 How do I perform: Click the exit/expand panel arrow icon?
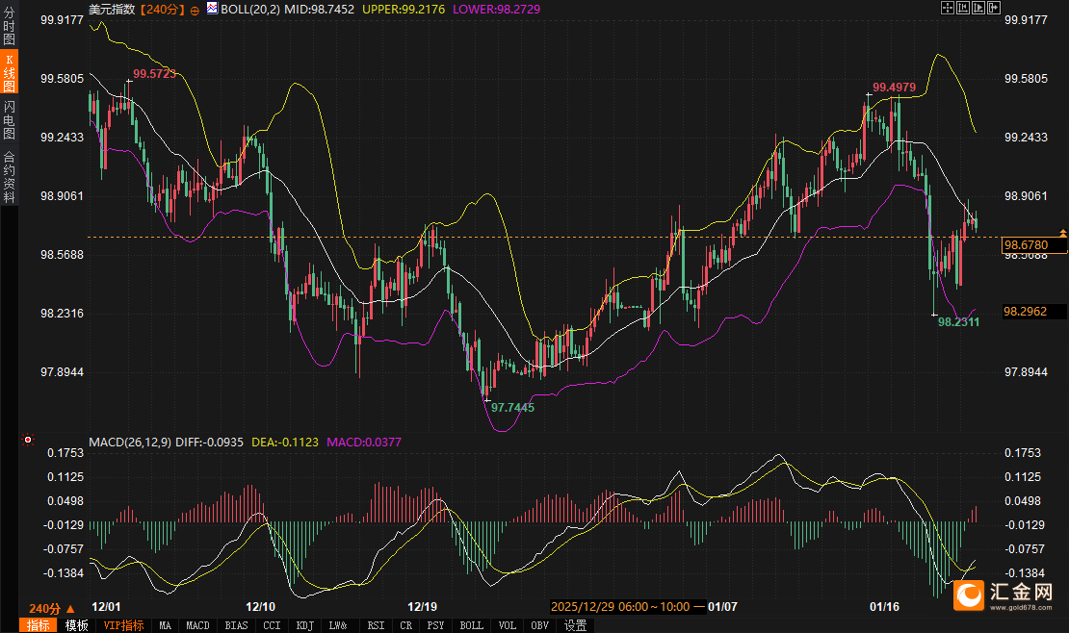993,8
